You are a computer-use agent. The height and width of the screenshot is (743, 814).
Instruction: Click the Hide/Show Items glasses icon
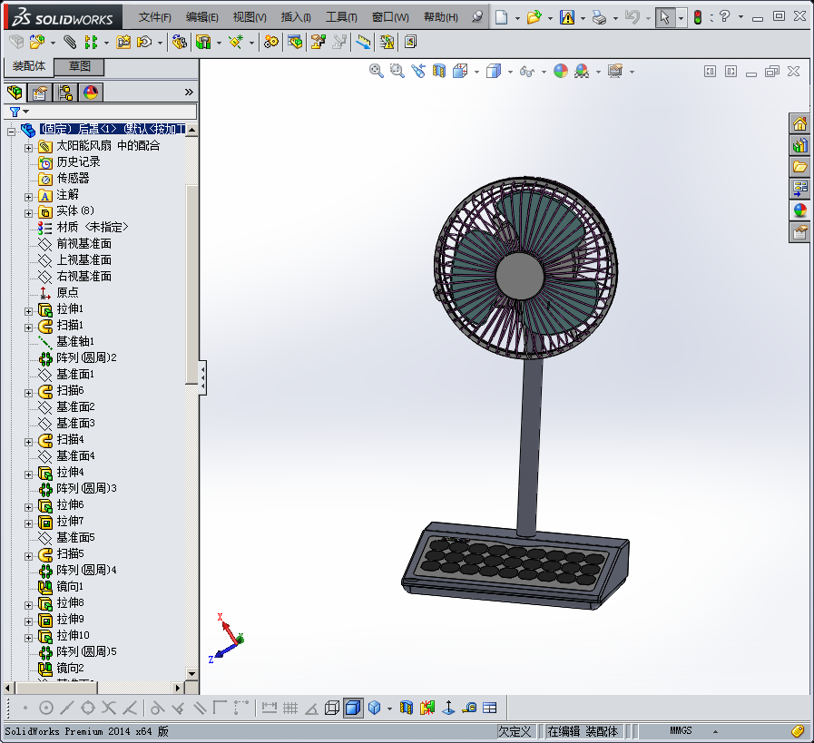point(527,72)
